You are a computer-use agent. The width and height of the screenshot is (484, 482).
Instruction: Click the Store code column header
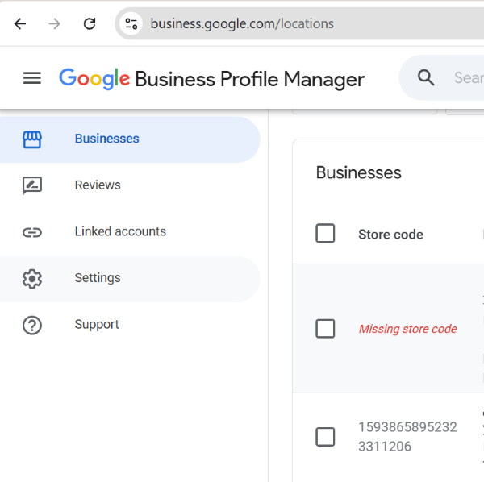(x=390, y=235)
